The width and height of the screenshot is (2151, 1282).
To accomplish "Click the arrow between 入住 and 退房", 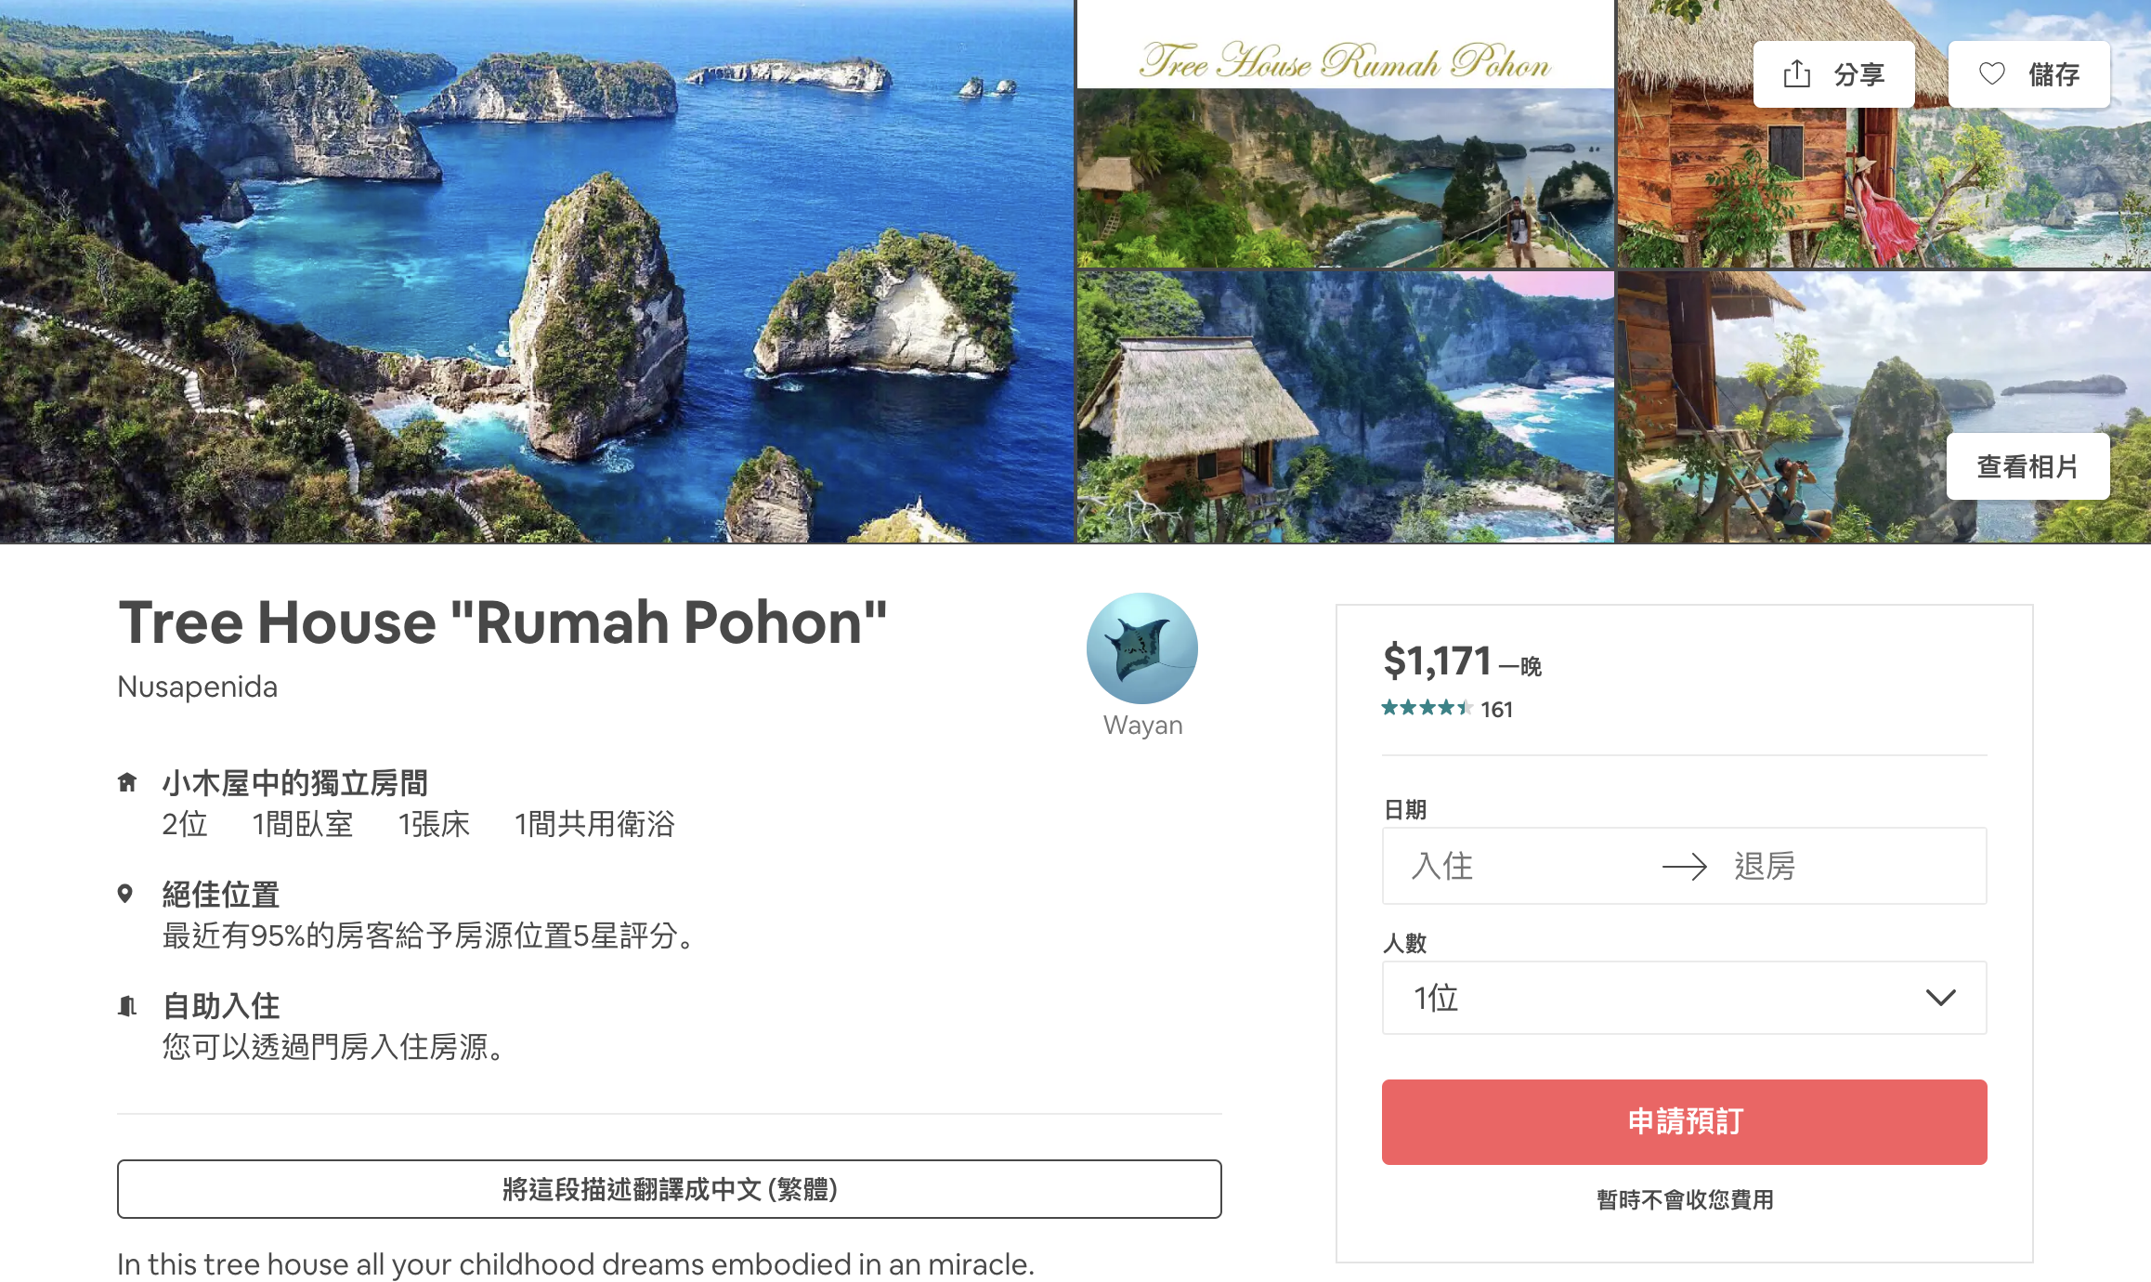I will click(x=1685, y=866).
